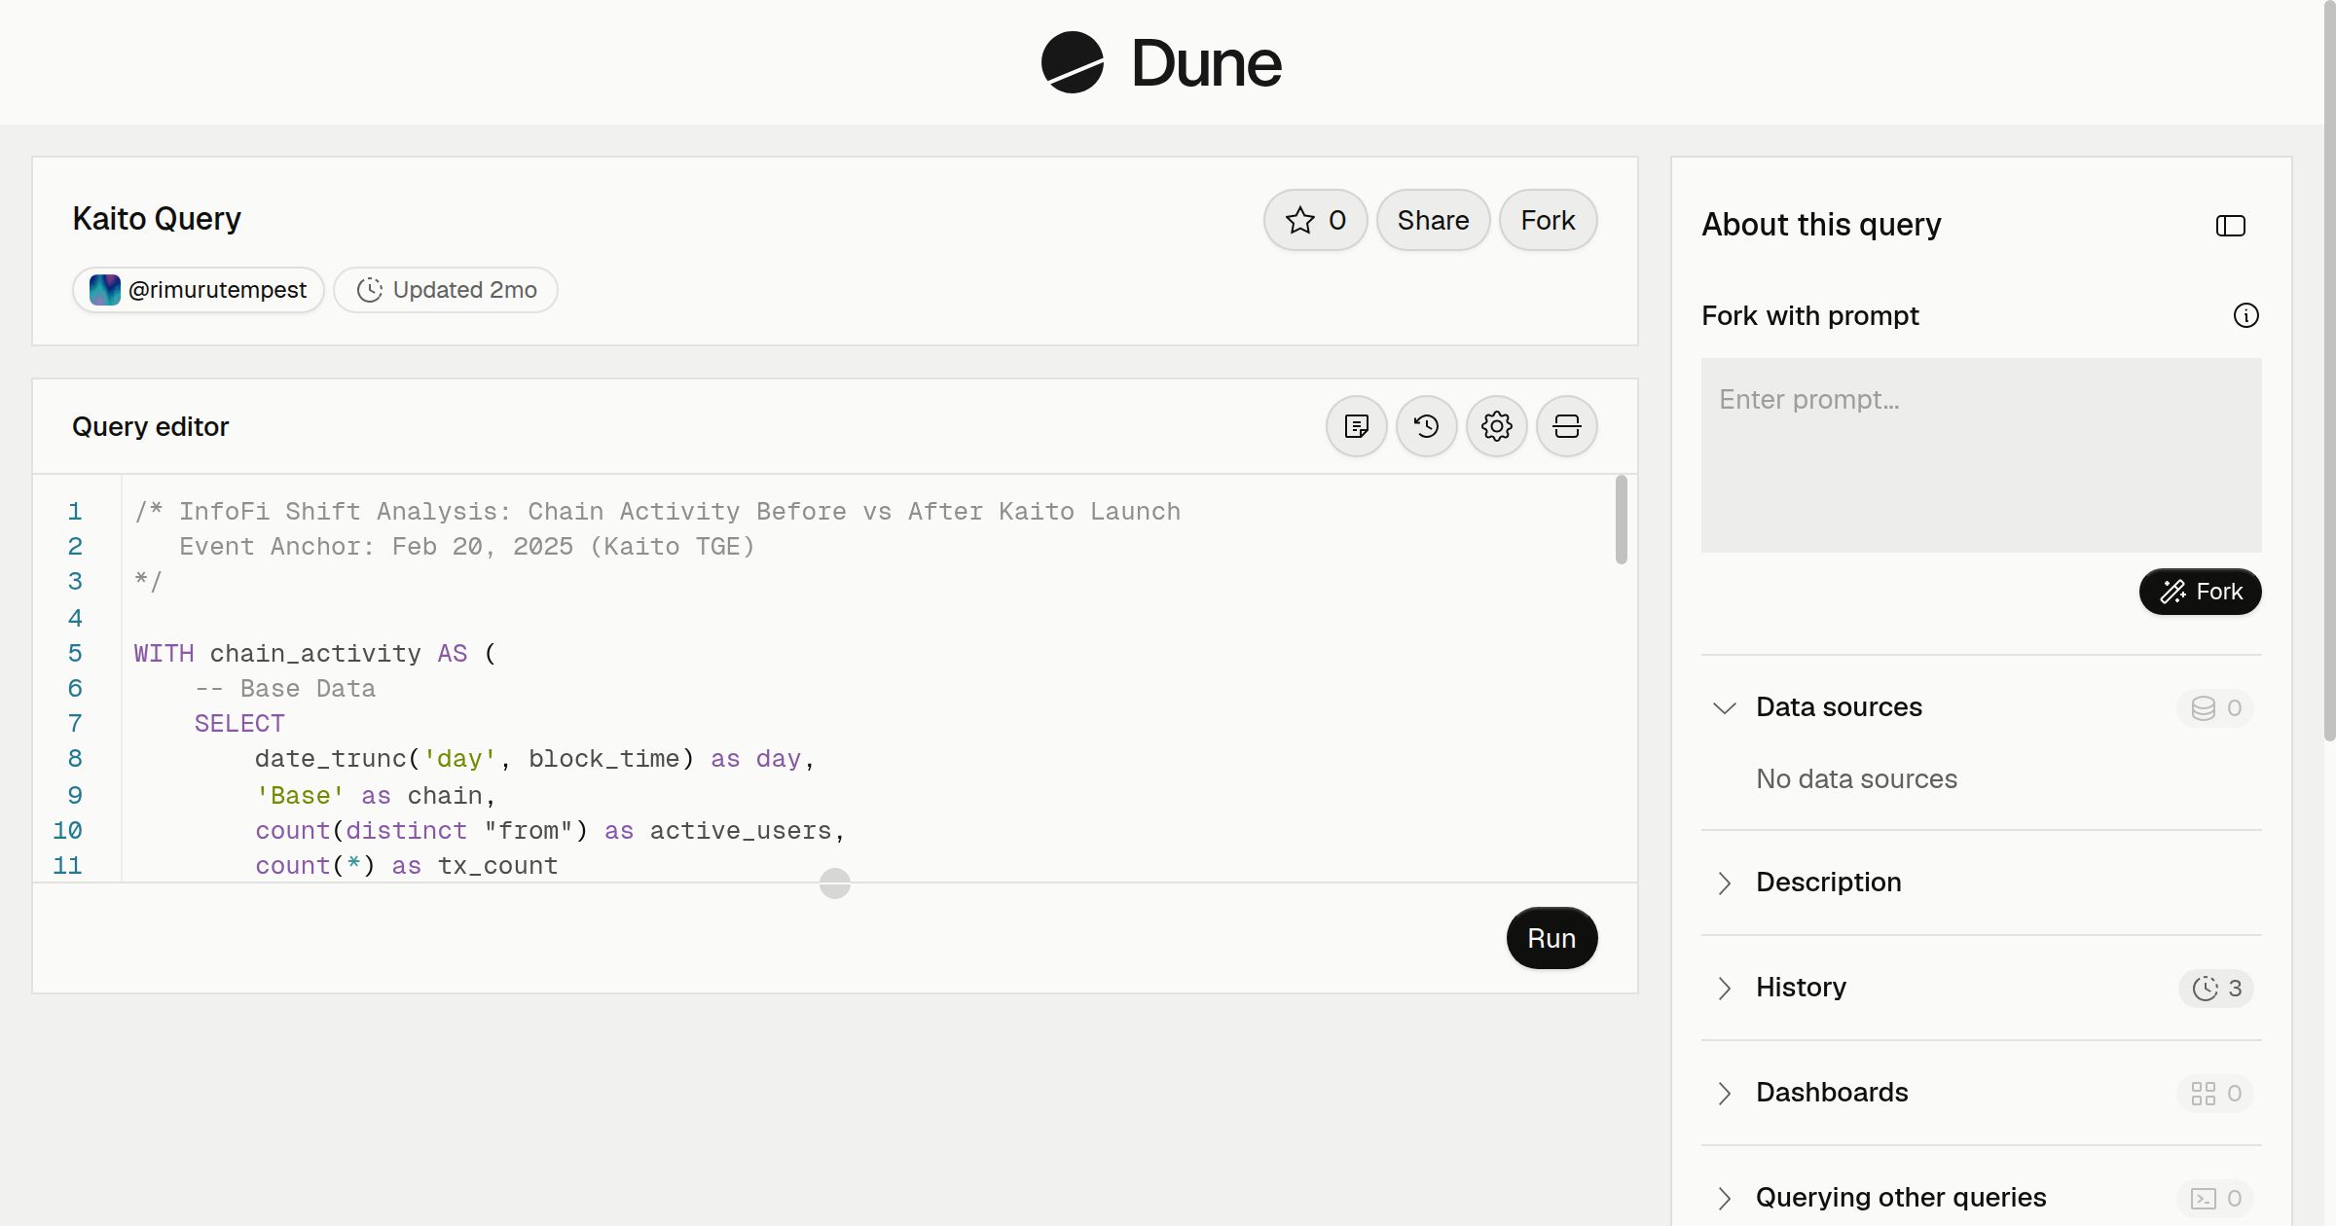
Task: Click the 'count(*) as tx_count' code line
Action: pos(407,866)
